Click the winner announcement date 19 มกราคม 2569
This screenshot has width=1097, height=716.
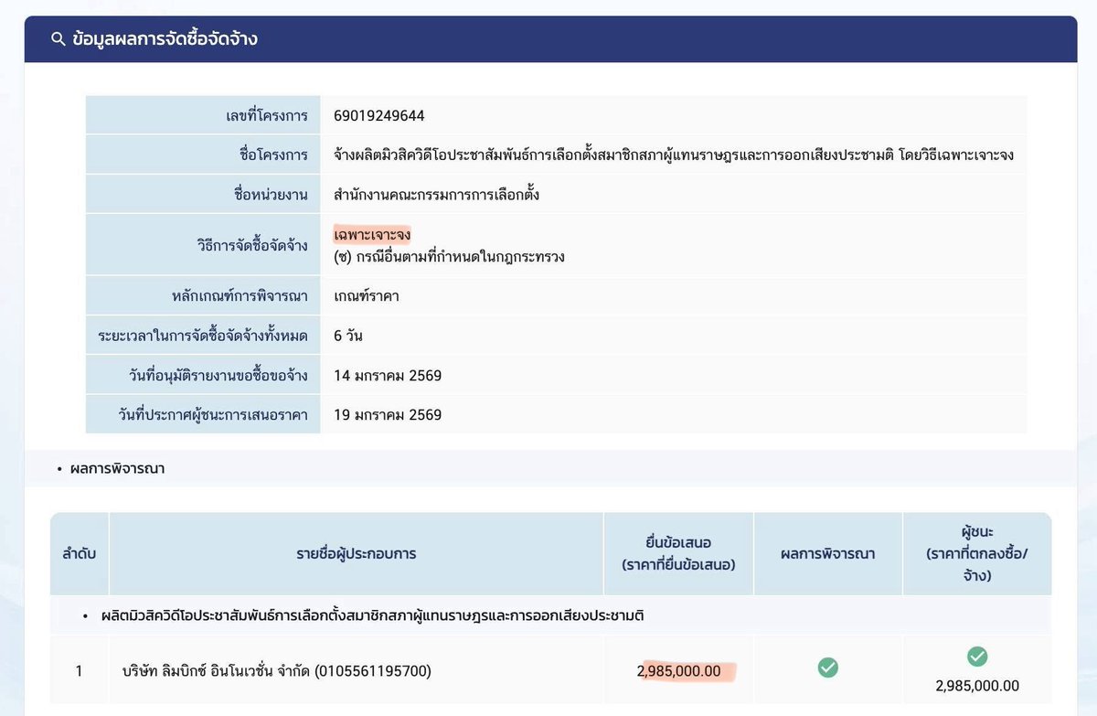tap(386, 415)
